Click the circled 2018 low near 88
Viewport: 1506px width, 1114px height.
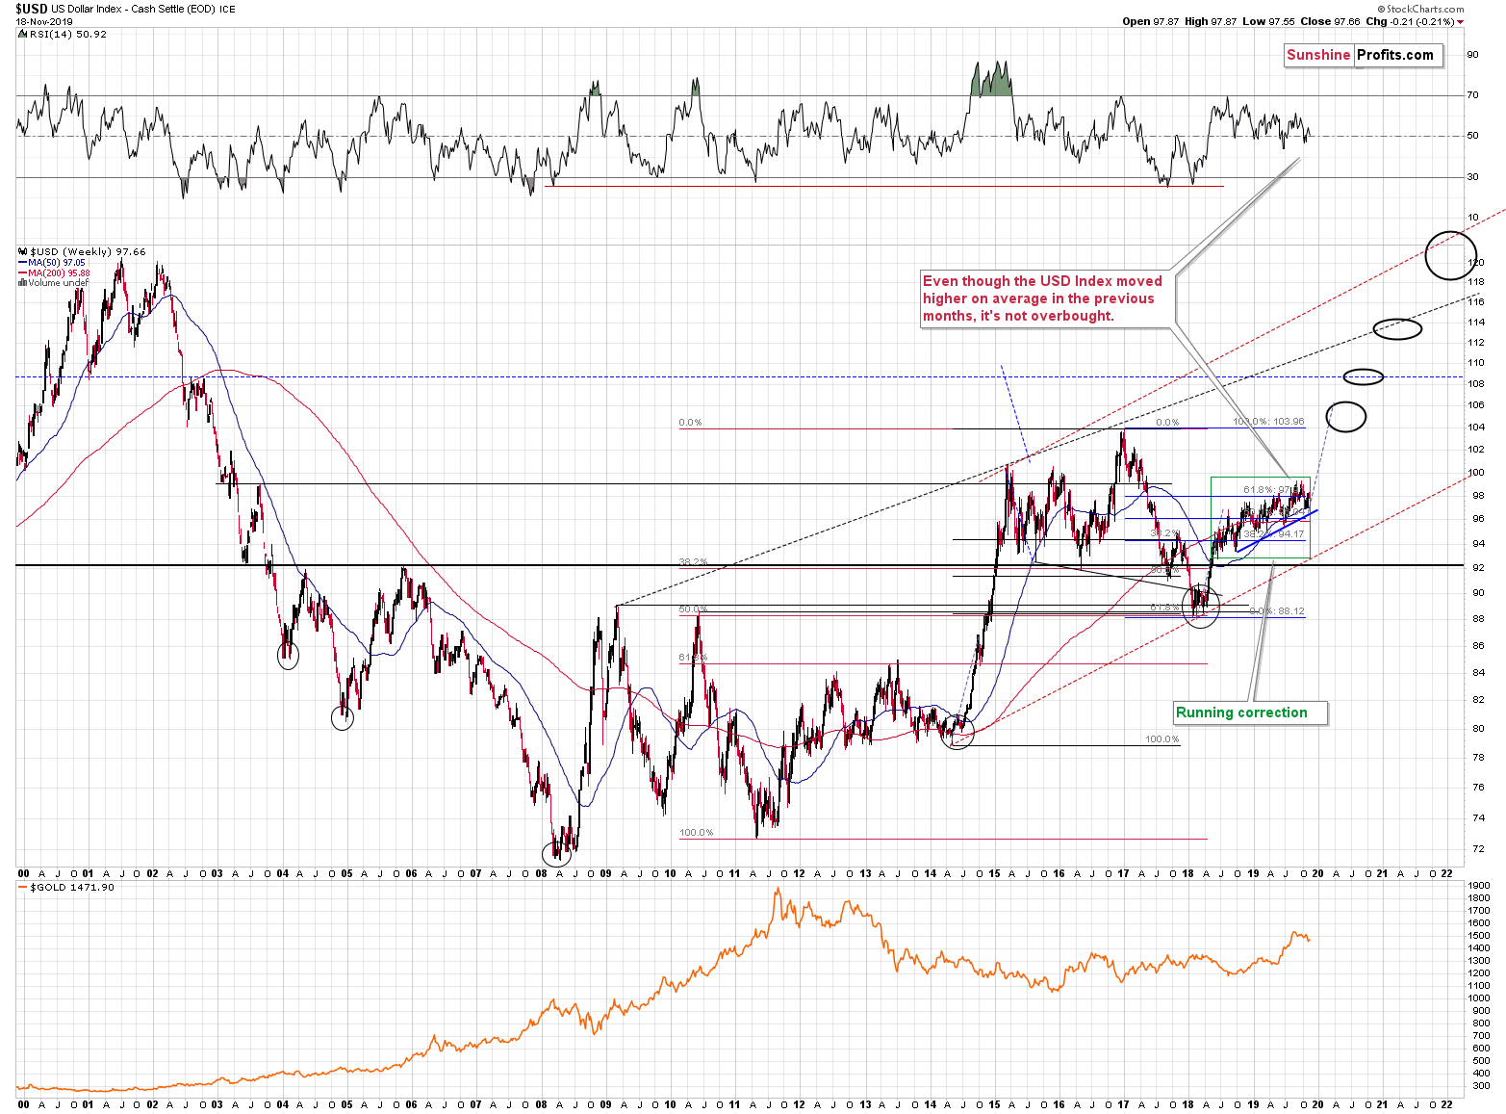pyautogui.click(x=1201, y=606)
